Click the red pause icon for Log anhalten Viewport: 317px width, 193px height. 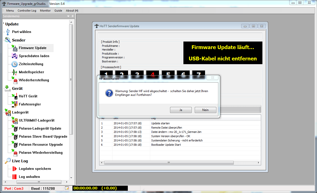coord(15,177)
